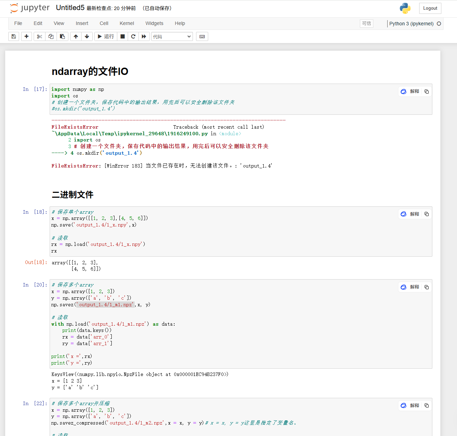Open the Kernel menu

point(127,23)
